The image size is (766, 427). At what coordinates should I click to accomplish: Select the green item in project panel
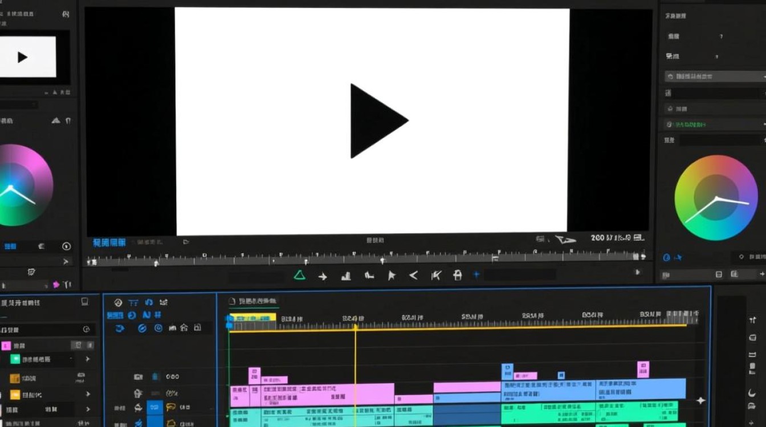(x=15, y=359)
